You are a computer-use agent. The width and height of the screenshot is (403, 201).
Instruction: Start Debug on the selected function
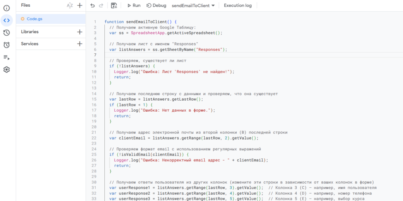tap(156, 5)
